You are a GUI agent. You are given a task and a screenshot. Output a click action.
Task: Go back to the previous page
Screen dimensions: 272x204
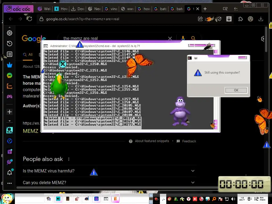click(x=11, y=19)
